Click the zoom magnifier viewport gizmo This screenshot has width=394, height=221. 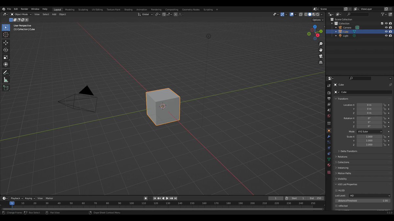click(x=321, y=44)
